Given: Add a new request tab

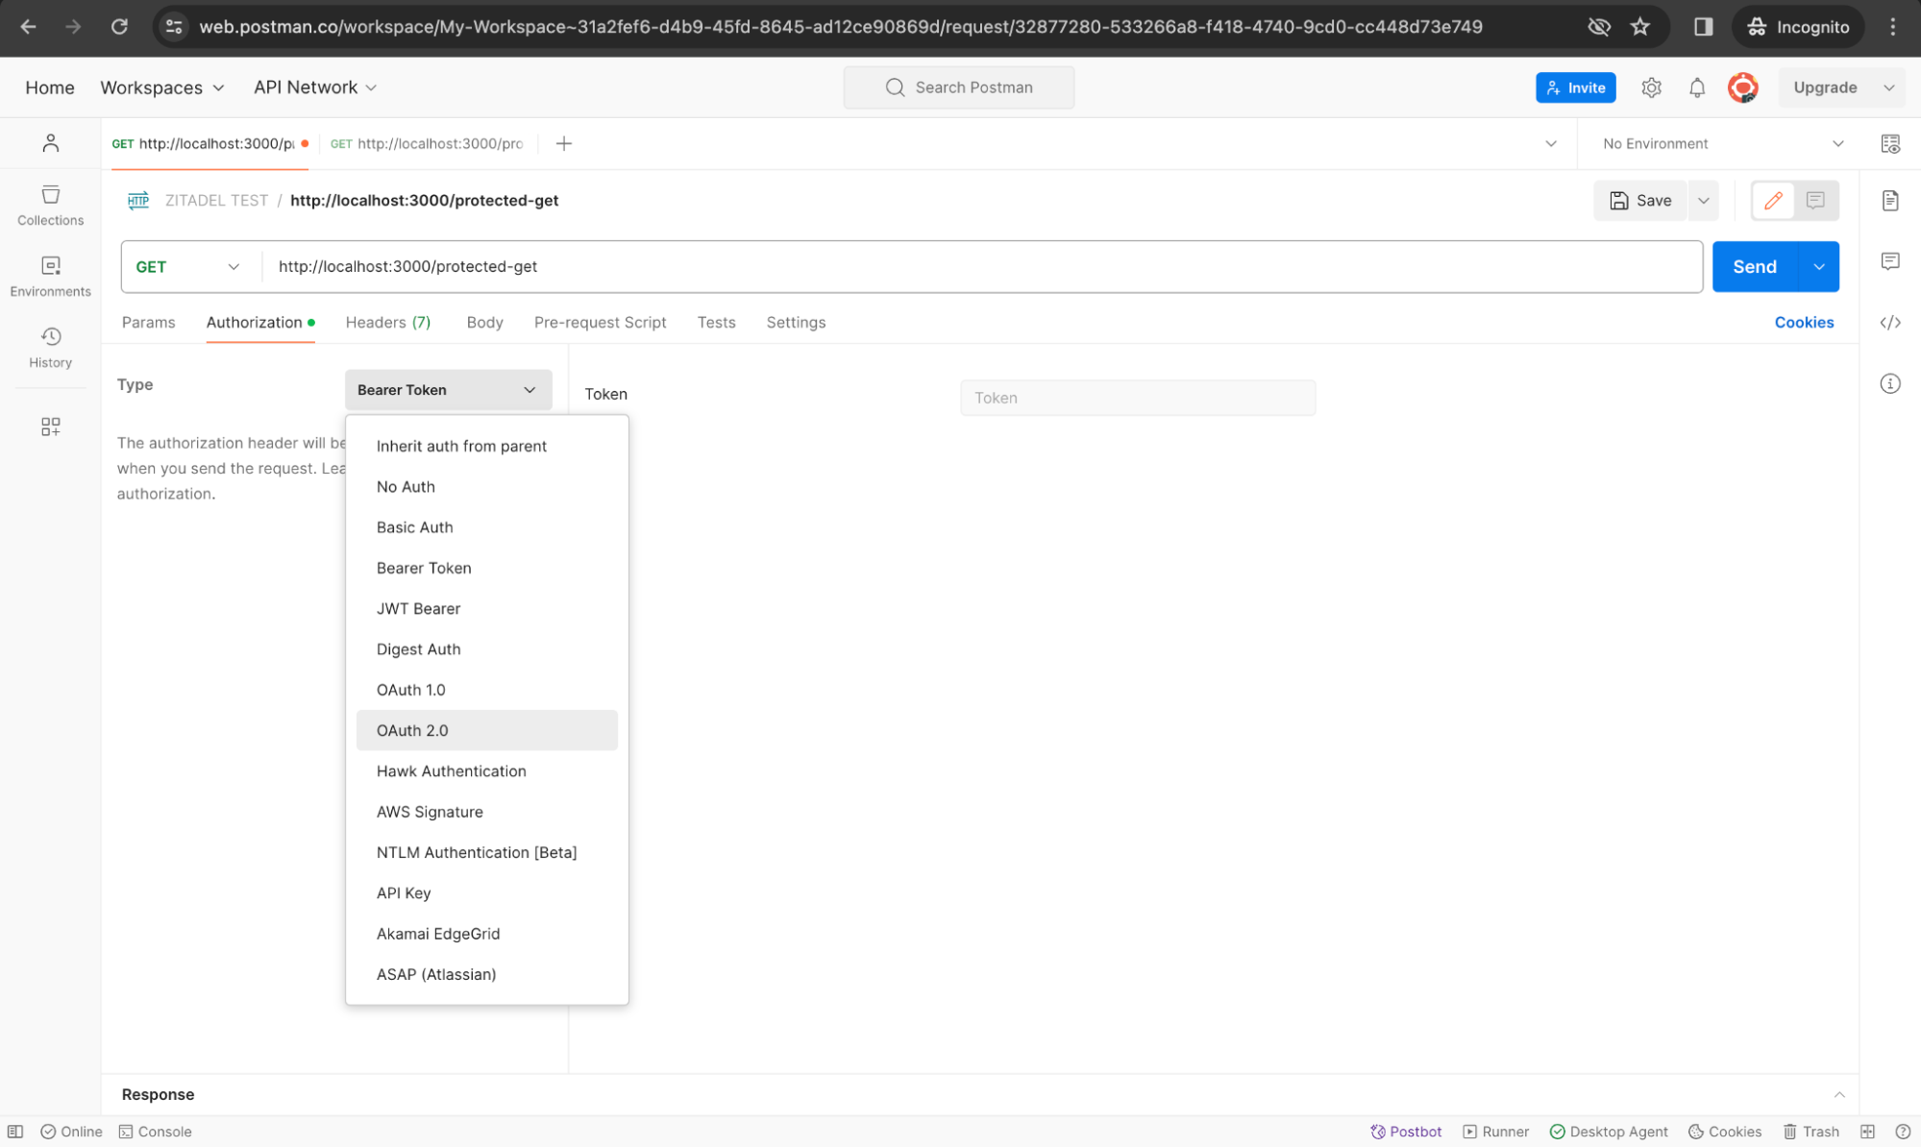Looking at the screenshot, I should point(564,143).
